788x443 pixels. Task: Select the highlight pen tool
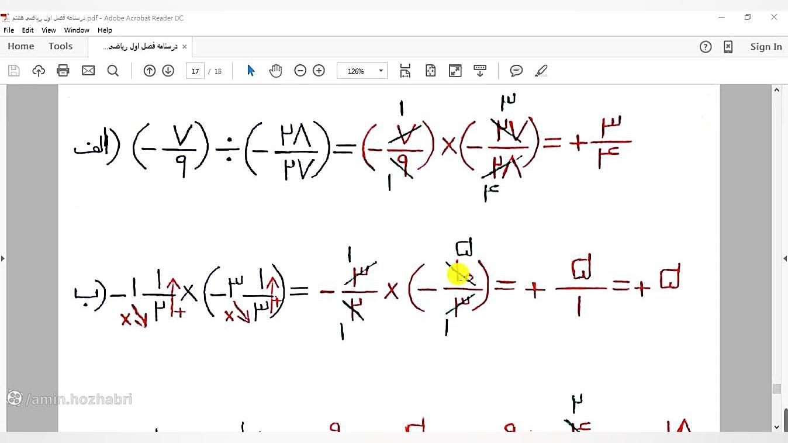click(541, 71)
